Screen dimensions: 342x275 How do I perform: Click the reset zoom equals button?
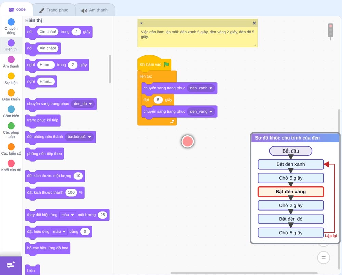[x=324, y=258]
